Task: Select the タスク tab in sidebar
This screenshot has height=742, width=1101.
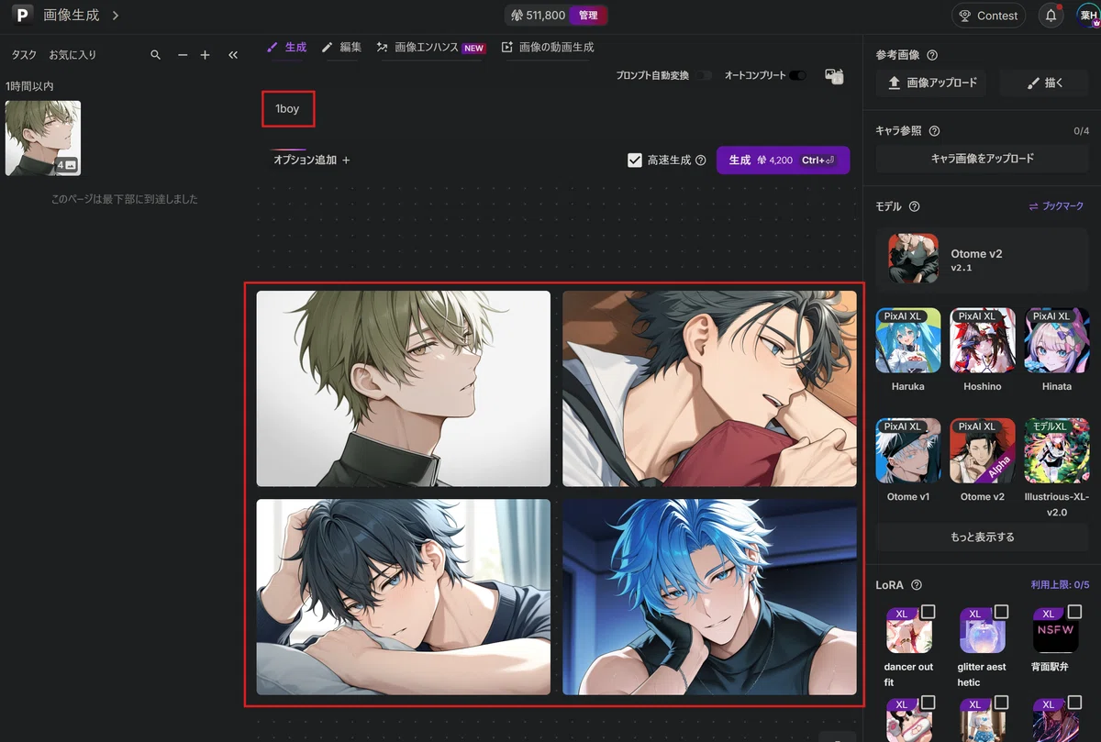Action: click(24, 55)
